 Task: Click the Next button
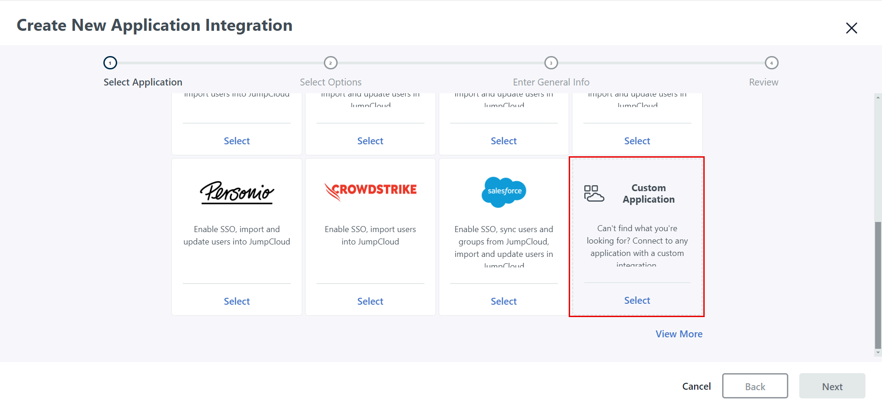tap(832, 386)
